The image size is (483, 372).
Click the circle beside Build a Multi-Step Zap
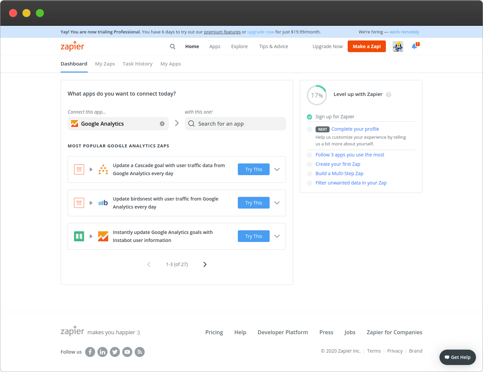309,174
